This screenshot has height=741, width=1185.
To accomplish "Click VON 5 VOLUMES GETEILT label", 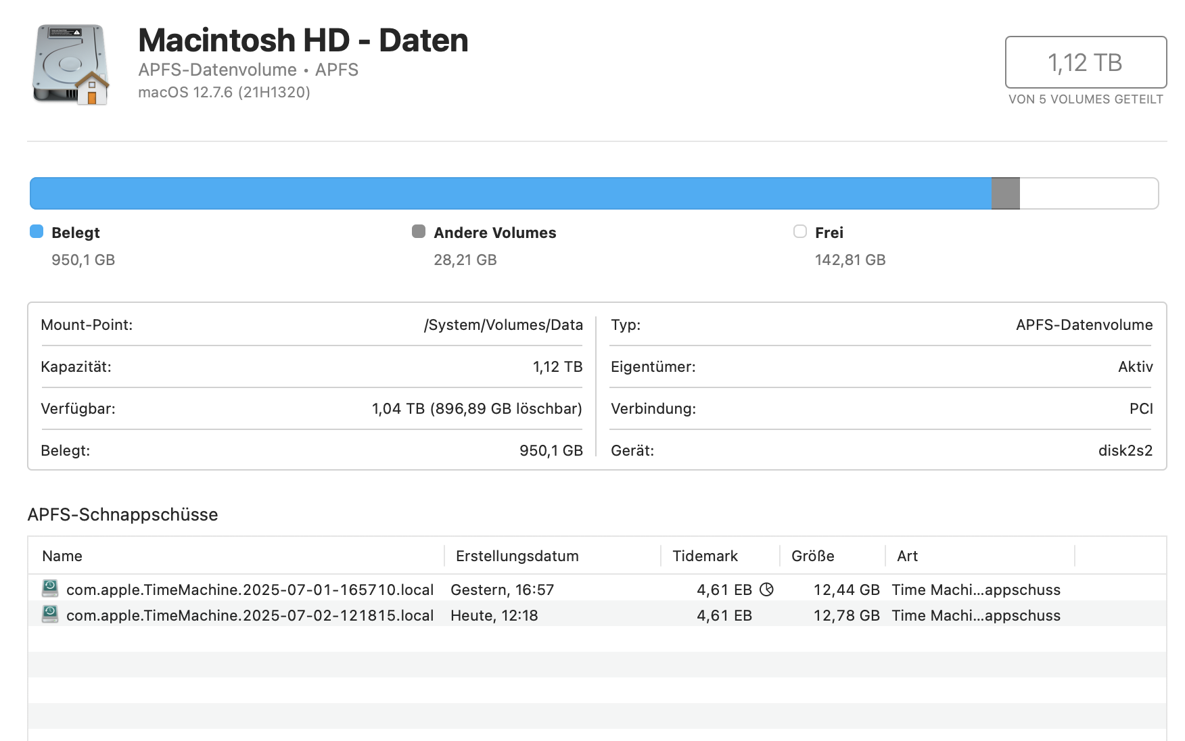I will (1086, 99).
